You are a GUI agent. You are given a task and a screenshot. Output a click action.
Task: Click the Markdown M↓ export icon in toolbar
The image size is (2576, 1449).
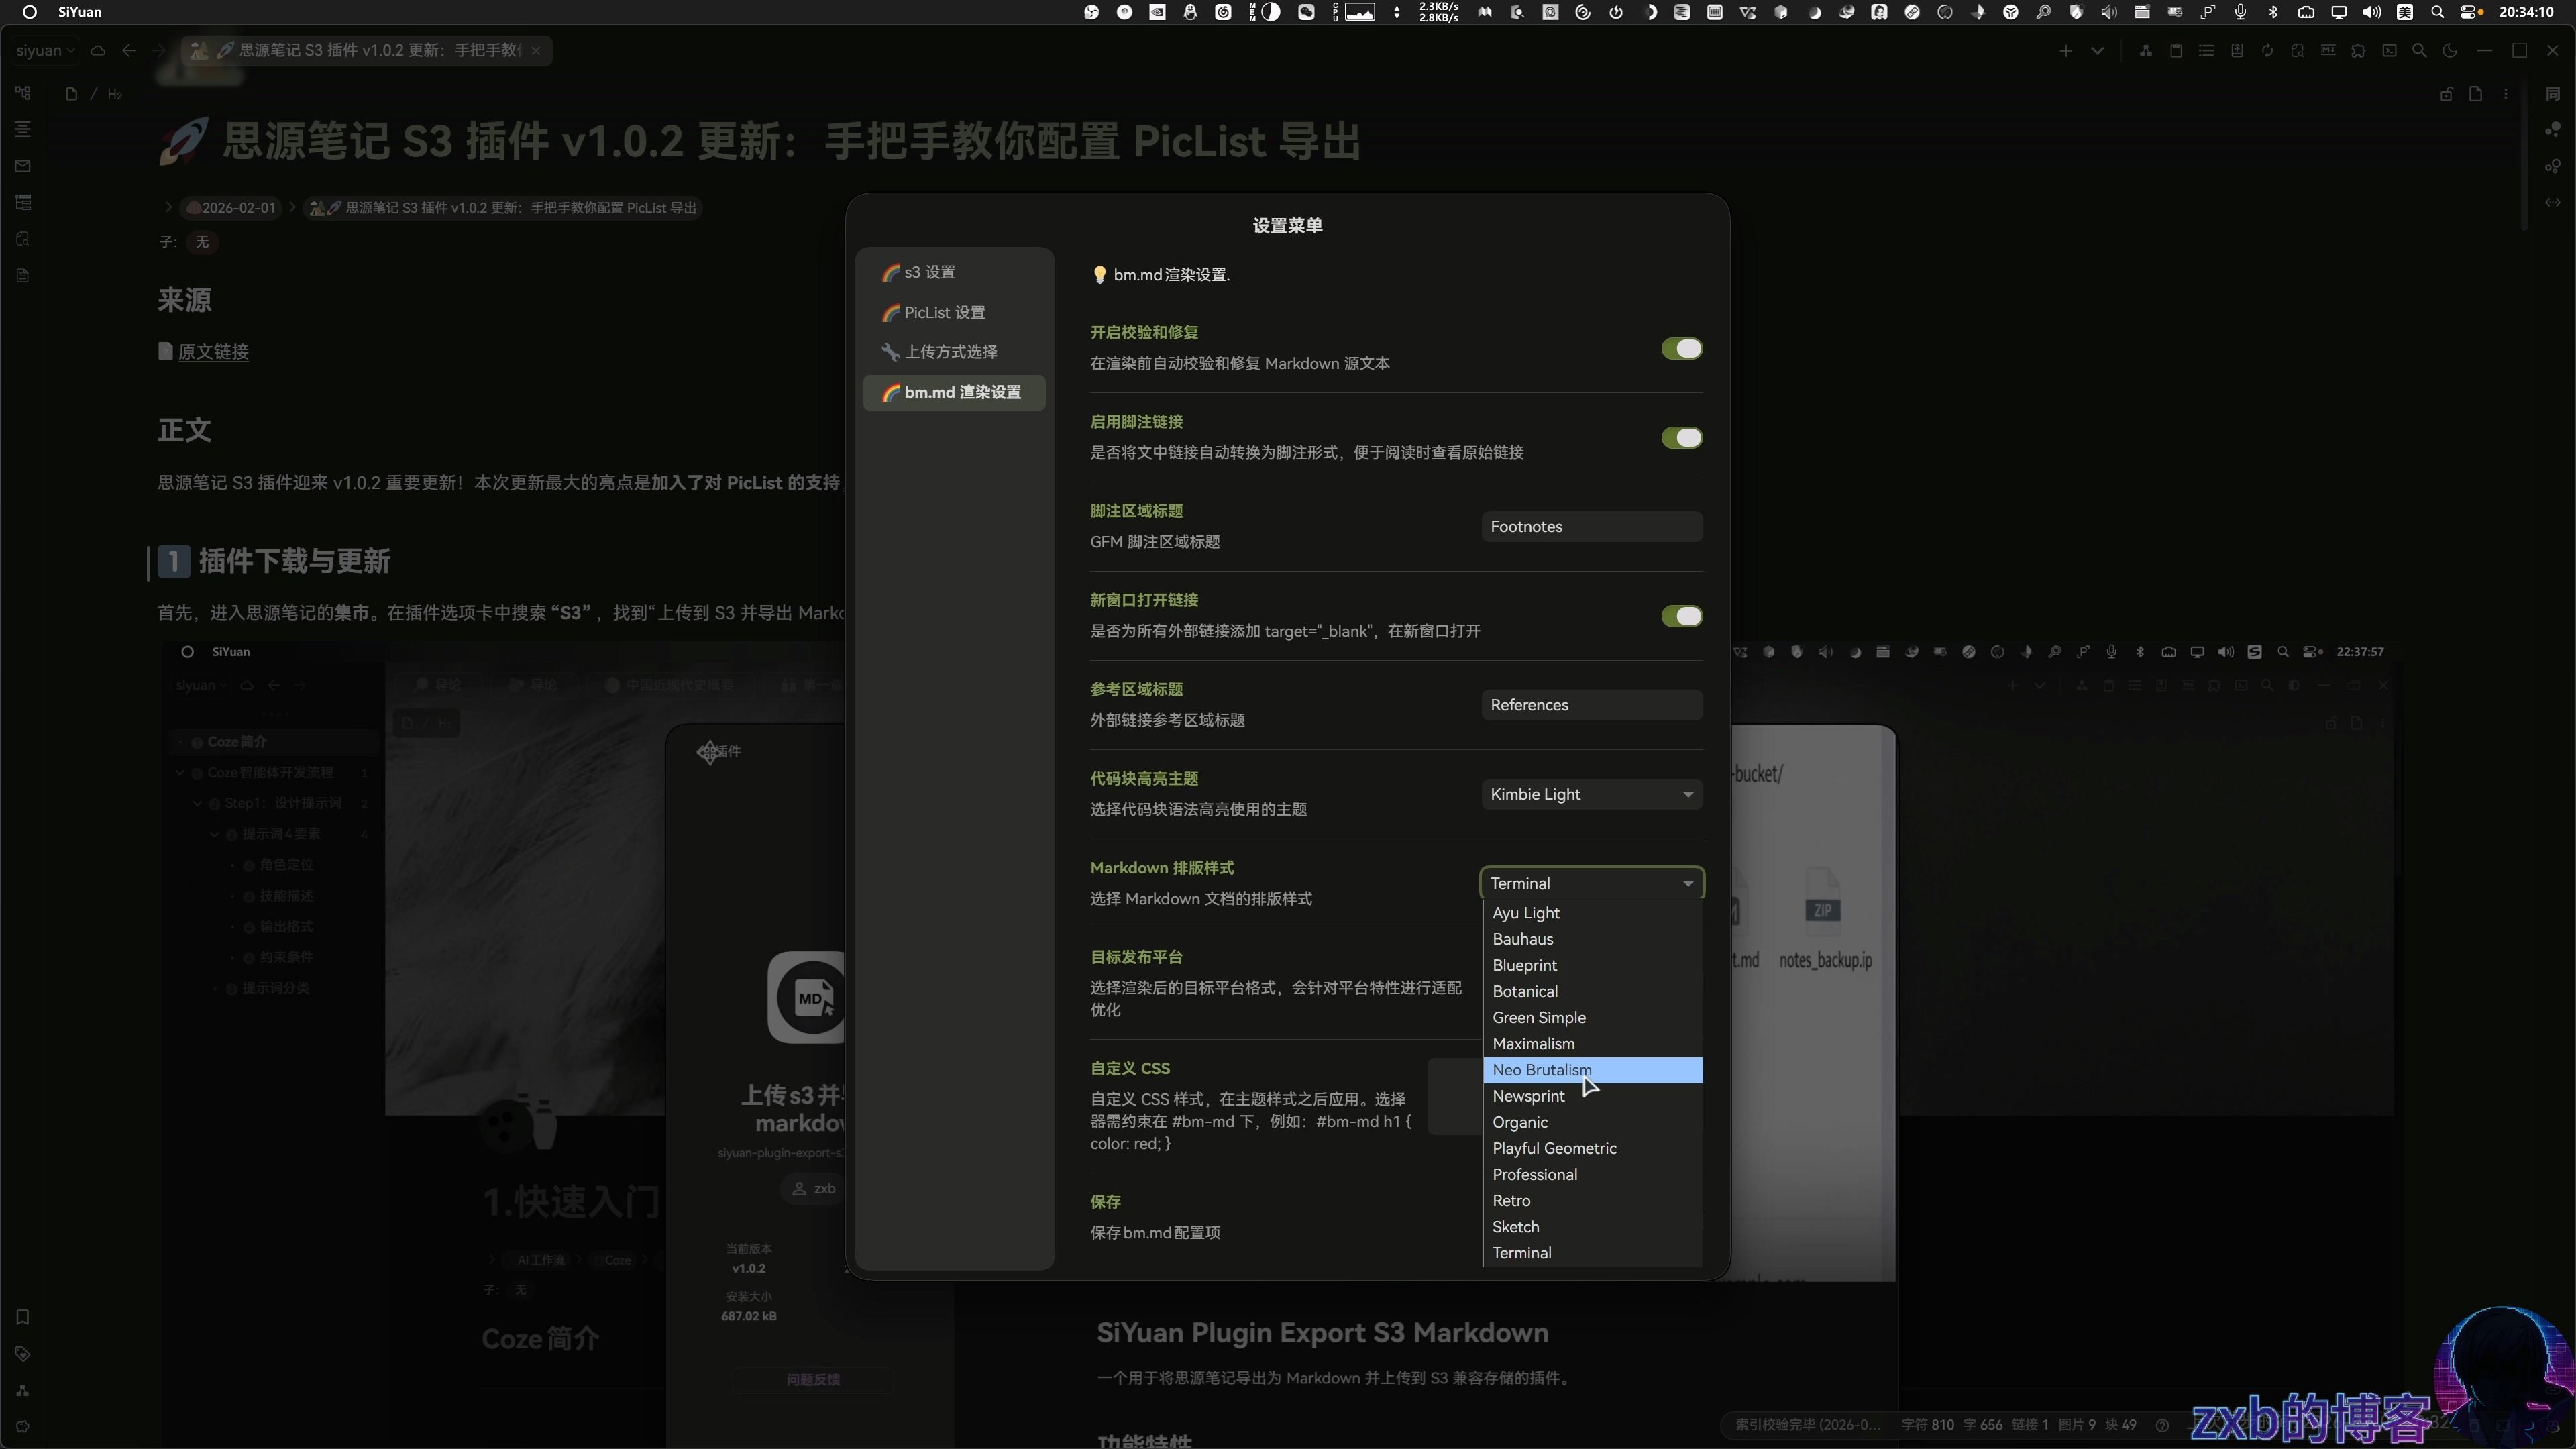pos(2328,51)
